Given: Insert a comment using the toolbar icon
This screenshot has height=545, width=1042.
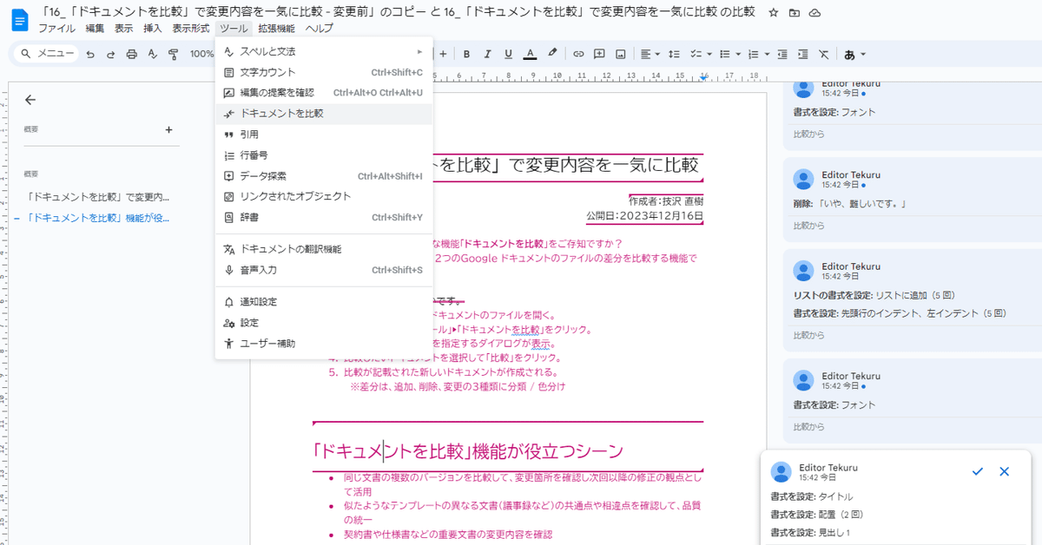Looking at the screenshot, I should [x=599, y=54].
